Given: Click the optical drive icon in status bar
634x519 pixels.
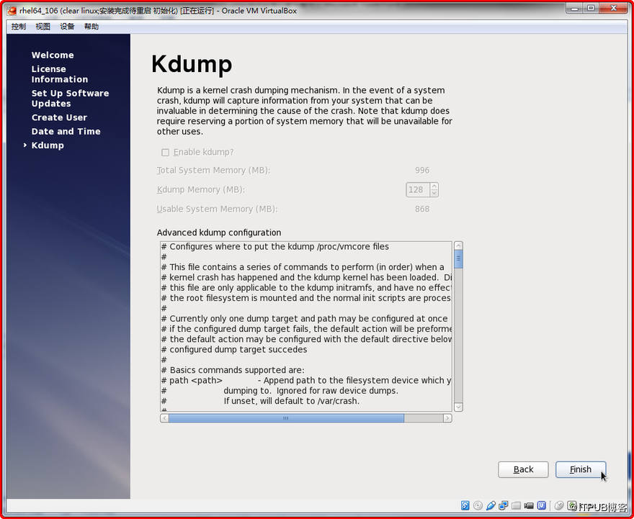Looking at the screenshot, I should click(478, 505).
